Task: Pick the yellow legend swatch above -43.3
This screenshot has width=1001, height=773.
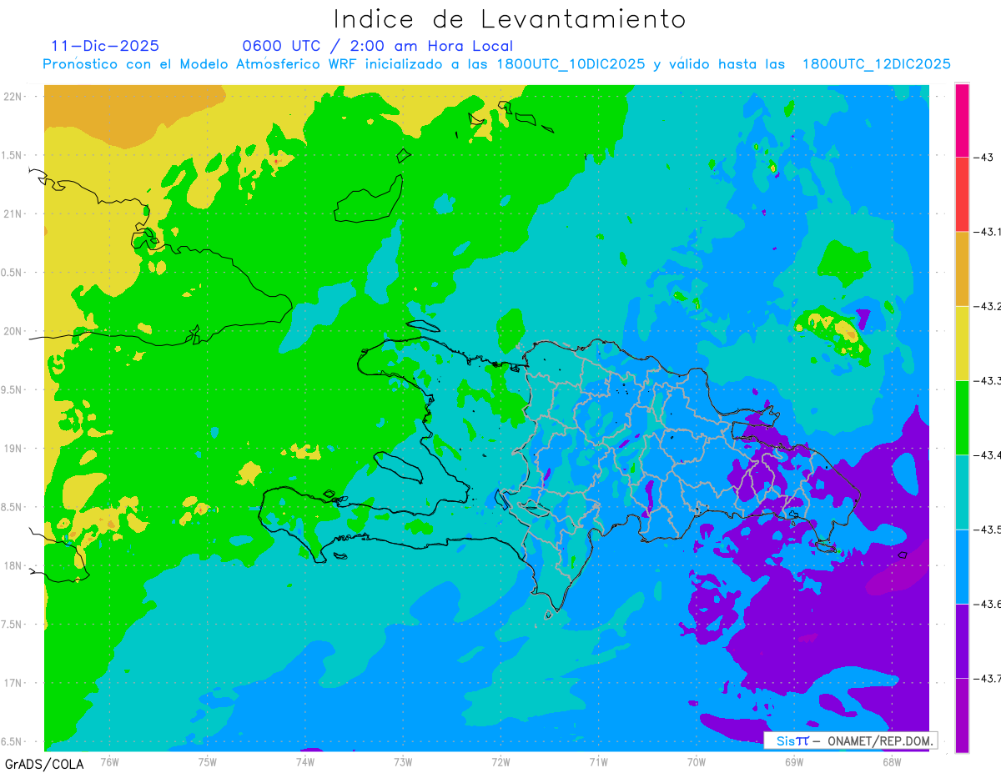Action: [x=962, y=343]
